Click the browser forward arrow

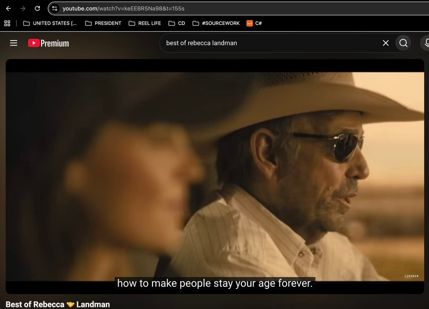(23, 8)
